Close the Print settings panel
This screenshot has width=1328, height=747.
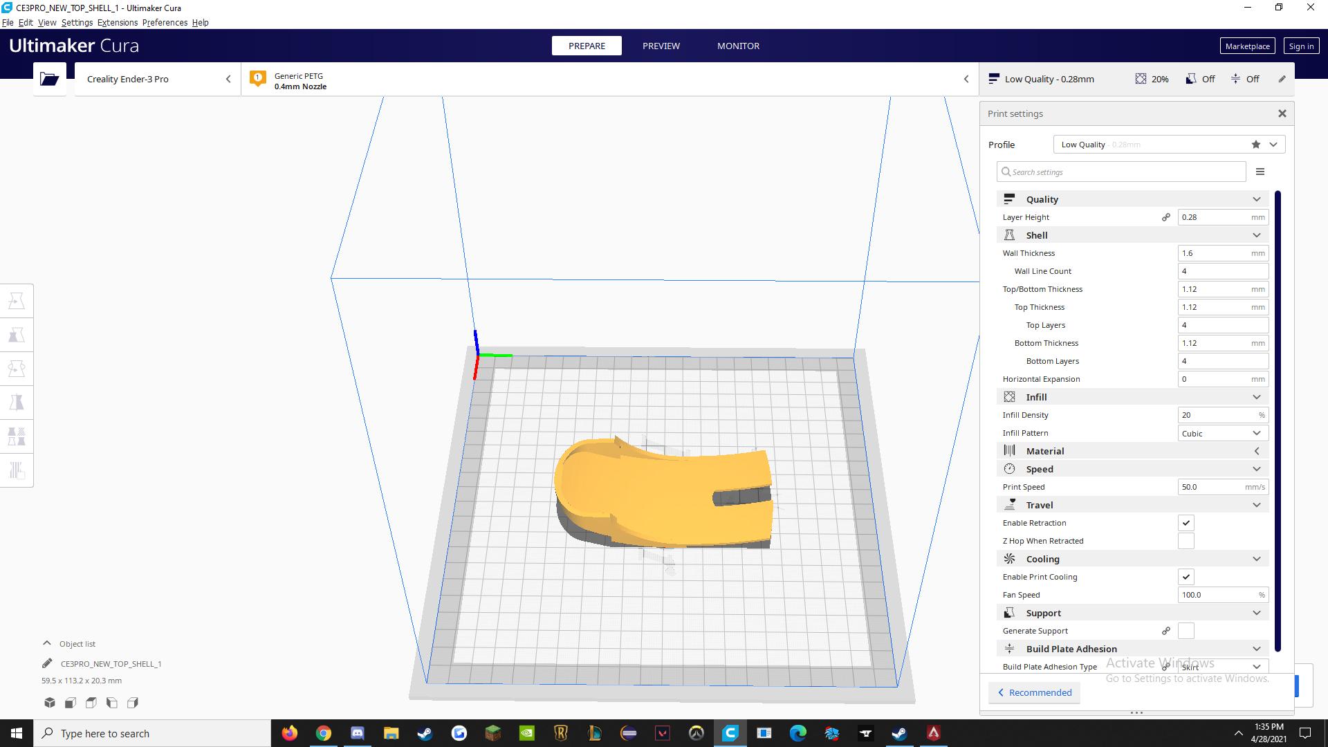pos(1282,113)
